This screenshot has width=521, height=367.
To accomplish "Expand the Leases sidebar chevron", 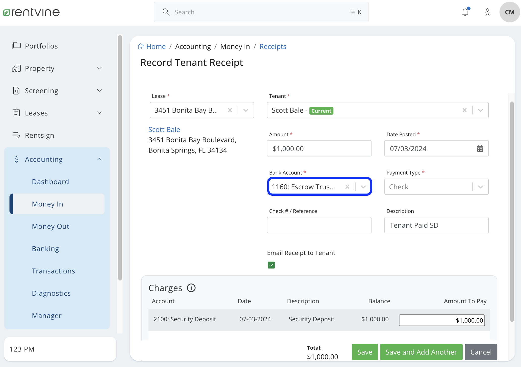I will pos(99,113).
